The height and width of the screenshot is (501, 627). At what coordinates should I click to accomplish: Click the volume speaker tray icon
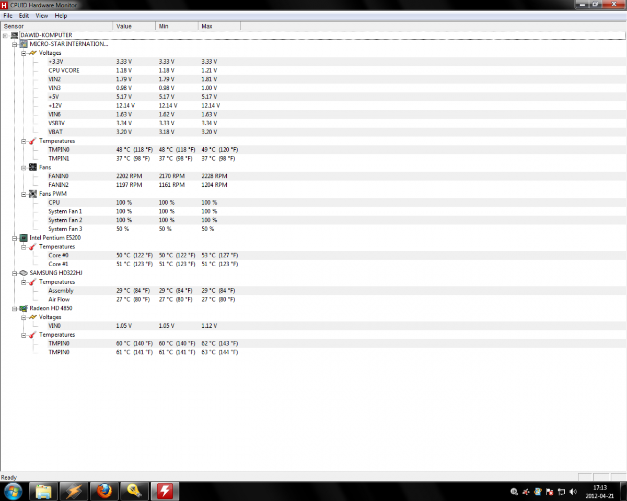click(x=573, y=491)
